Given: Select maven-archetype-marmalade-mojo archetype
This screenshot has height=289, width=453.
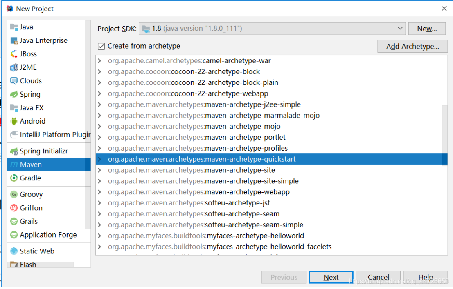Looking at the screenshot, I should point(272,116).
